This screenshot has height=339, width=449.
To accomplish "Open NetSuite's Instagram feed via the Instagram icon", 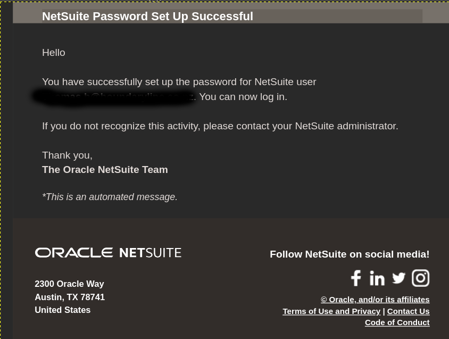I will pos(420,278).
